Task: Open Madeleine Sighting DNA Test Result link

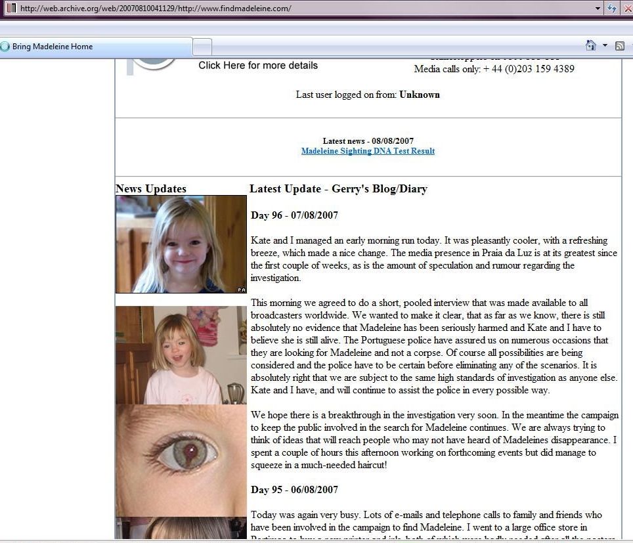Action: (368, 151)
